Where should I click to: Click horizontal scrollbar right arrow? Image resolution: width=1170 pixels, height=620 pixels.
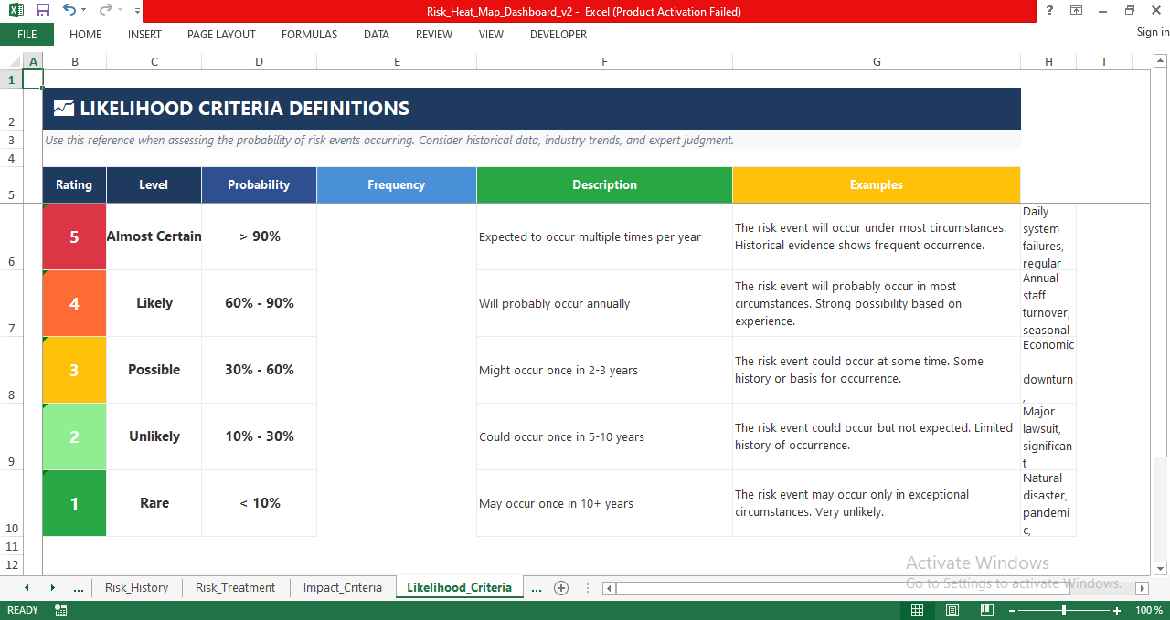[x=1142, y=588]
